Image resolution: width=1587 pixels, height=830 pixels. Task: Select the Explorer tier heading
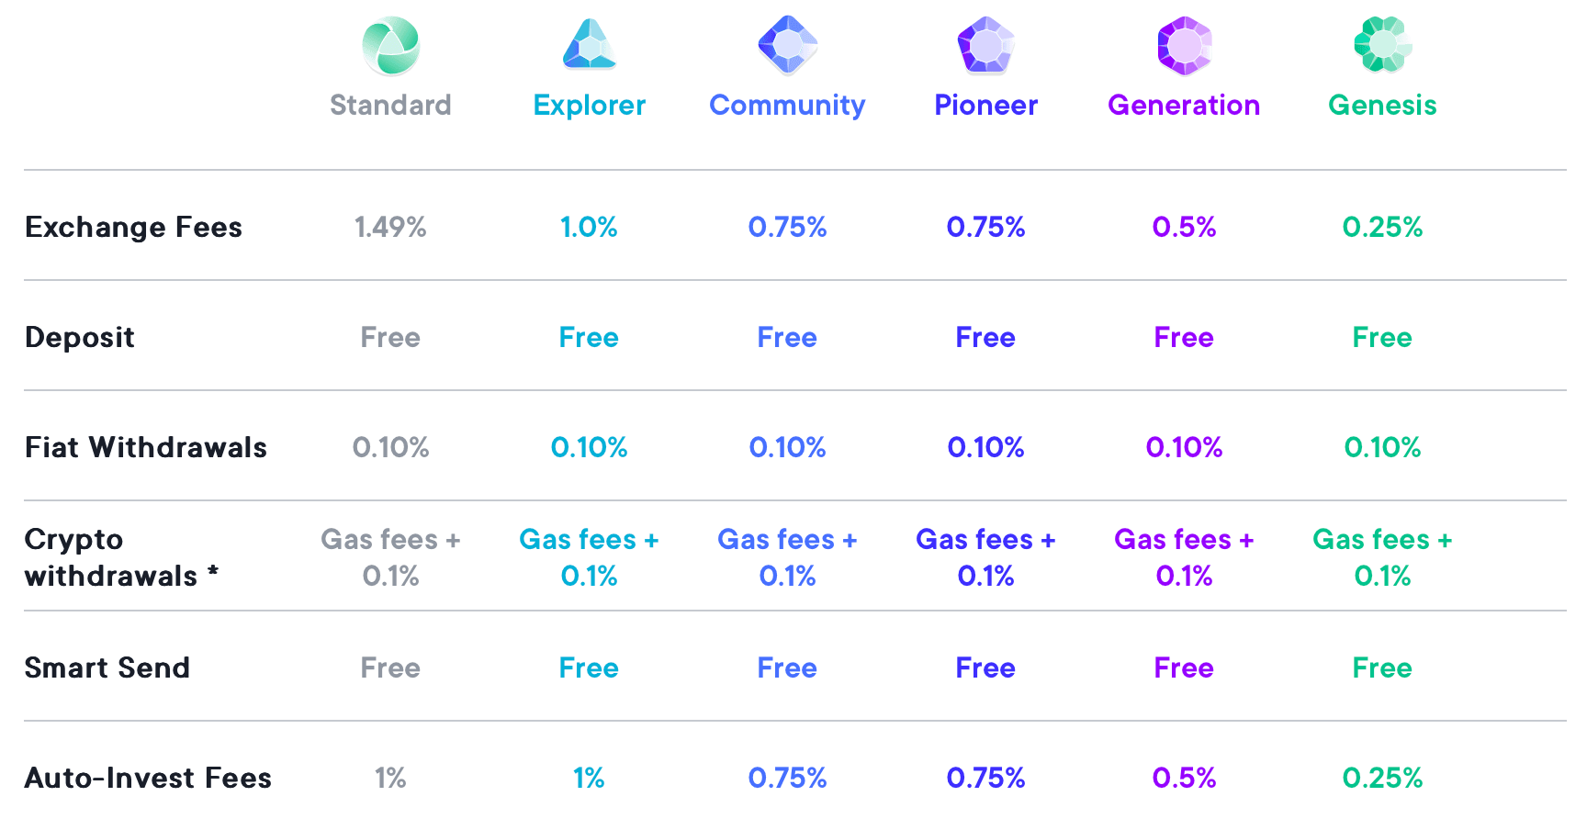(589, 106)
